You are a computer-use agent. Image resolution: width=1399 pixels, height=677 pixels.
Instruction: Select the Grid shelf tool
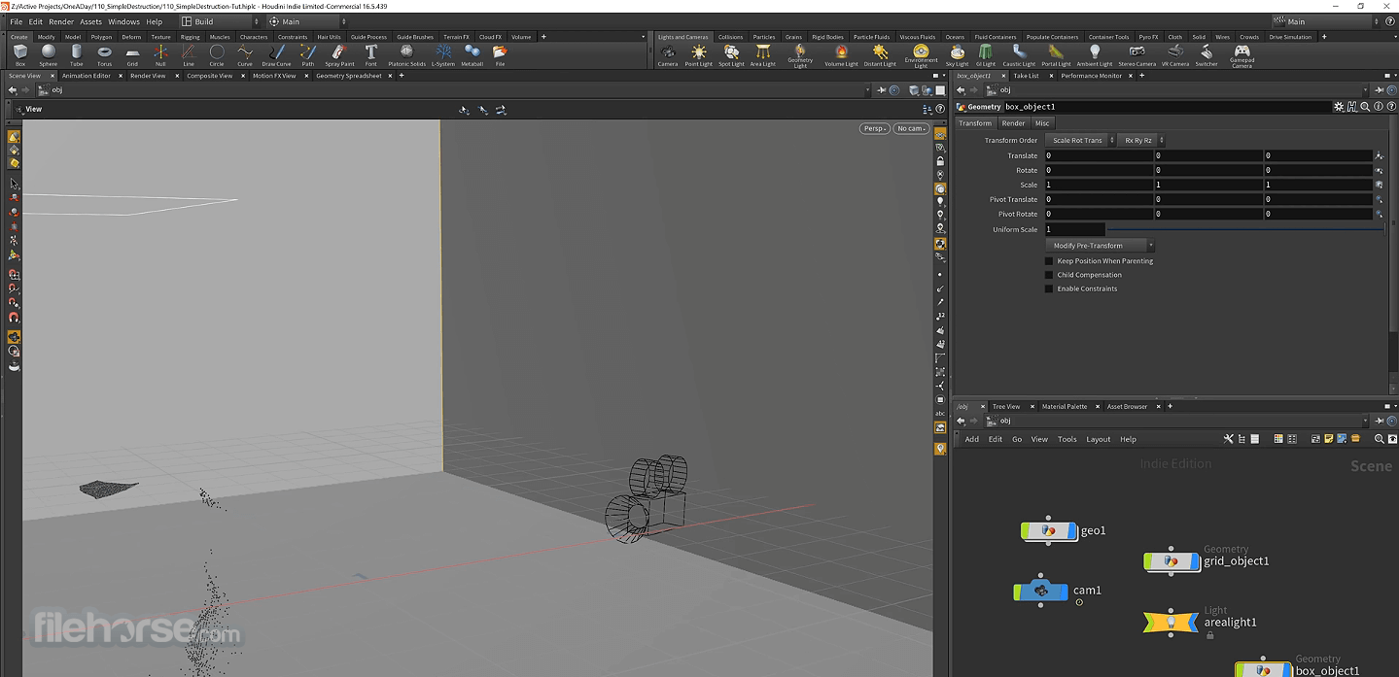pos(132,54)
